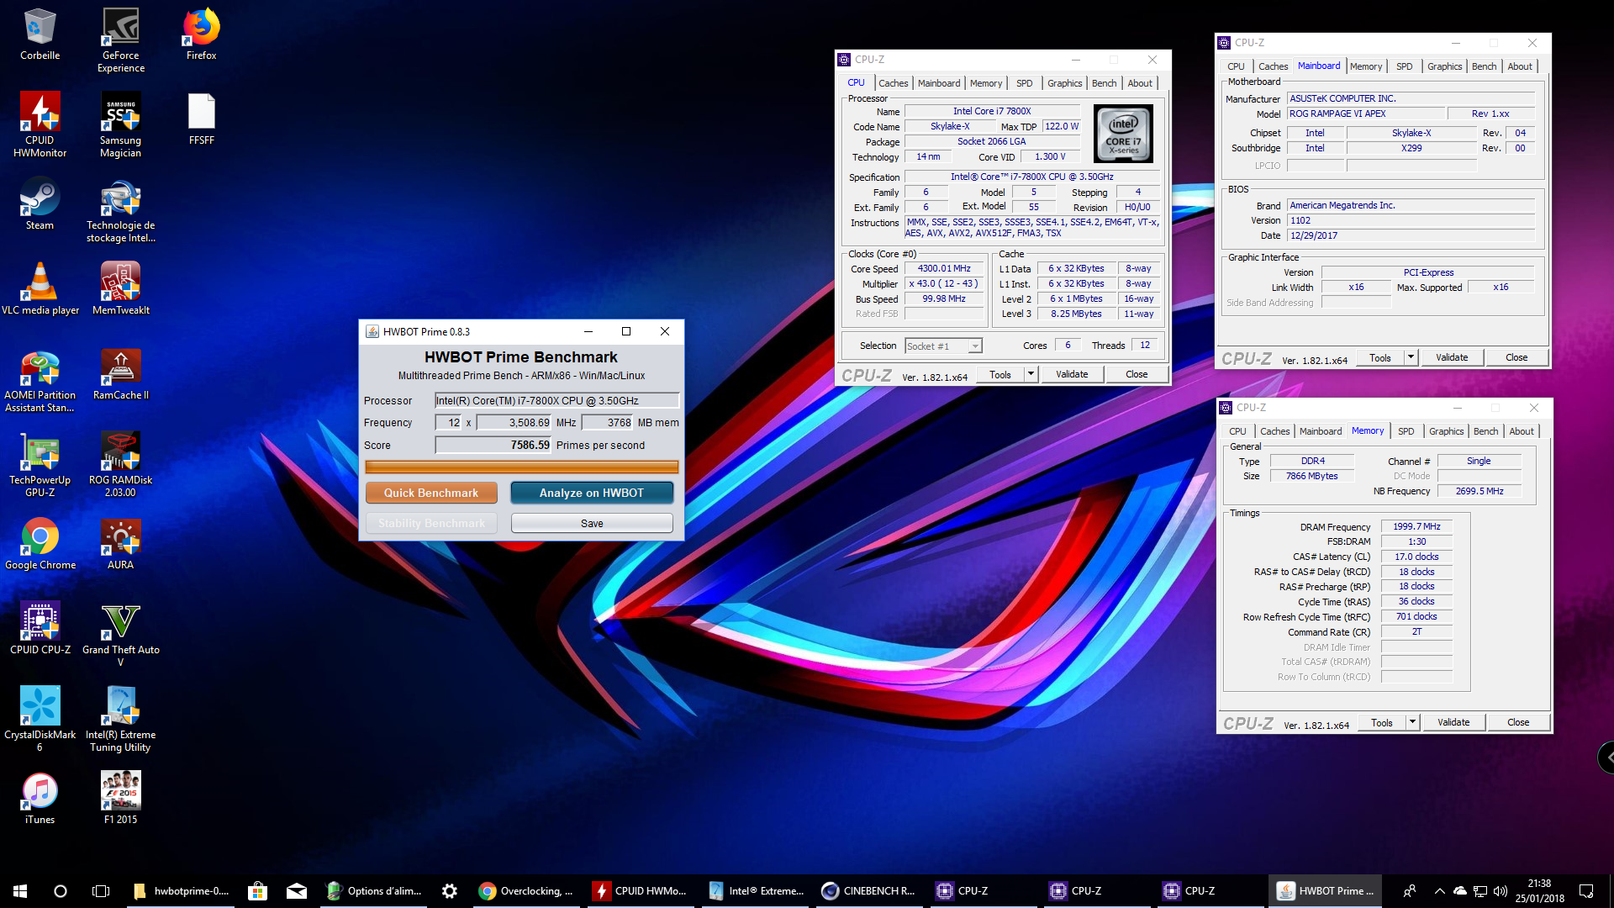
Task: Select CPUID CPU-Z desktop icon
Action: pyautogui.click(x=40, y=628)
